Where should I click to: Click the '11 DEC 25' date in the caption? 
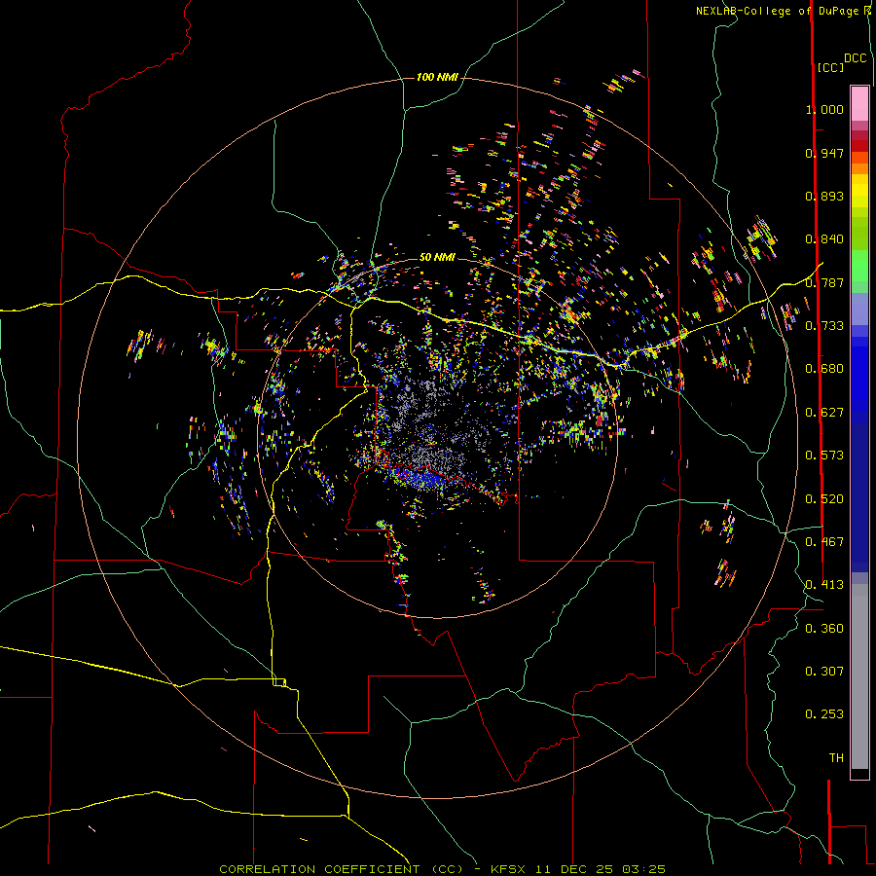(x=574, y=869)
